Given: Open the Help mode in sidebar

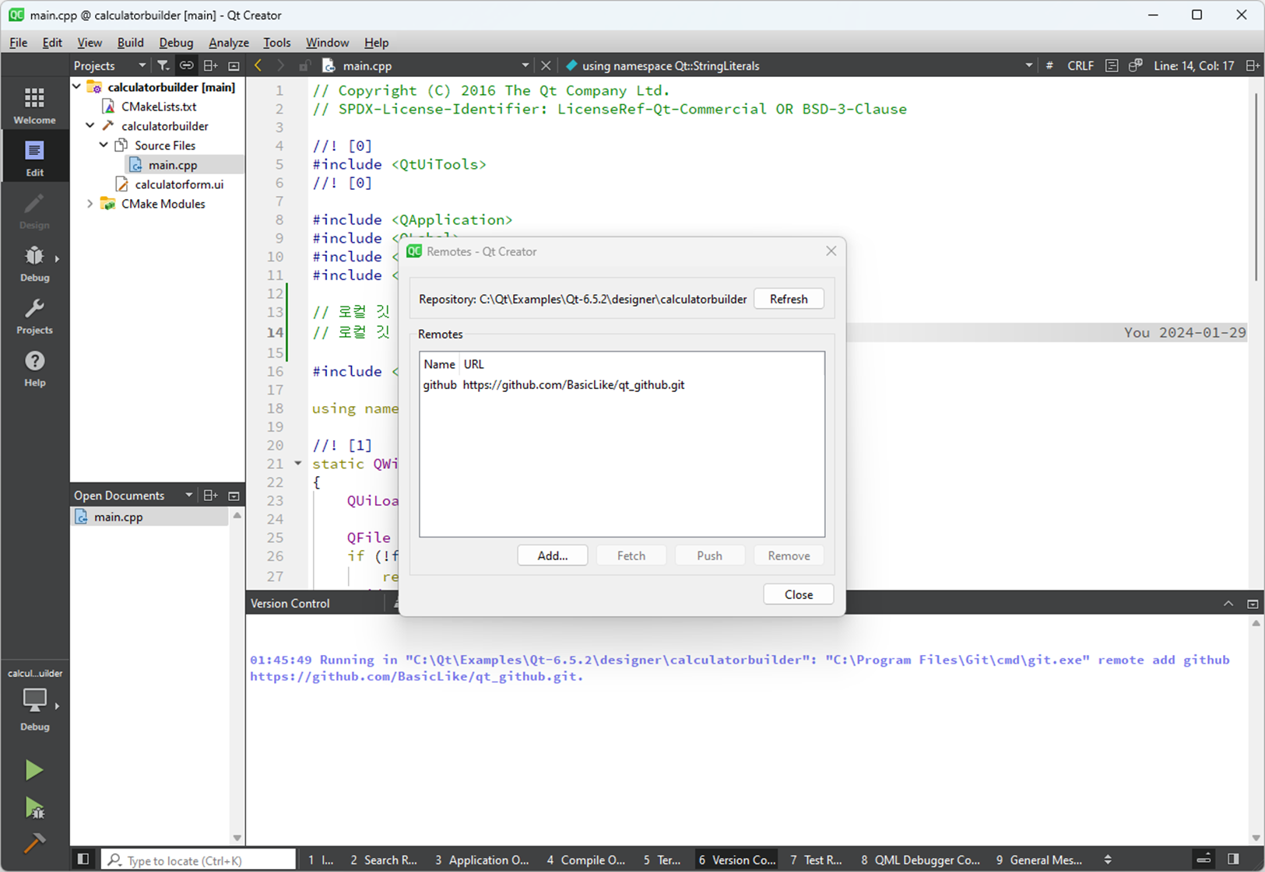Looking at the screenshot, I should pos(34,368).
